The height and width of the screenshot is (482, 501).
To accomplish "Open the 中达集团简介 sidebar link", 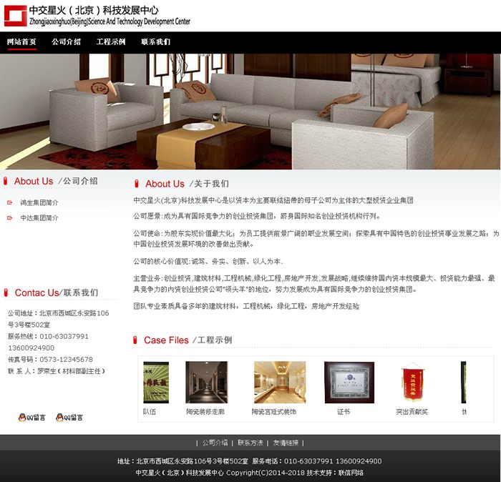I will tap(39, 217).
